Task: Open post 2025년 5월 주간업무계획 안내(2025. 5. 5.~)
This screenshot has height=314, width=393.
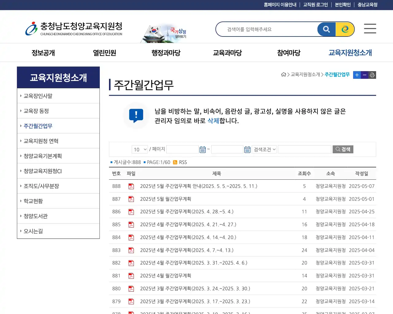Action: pos(199,186)
